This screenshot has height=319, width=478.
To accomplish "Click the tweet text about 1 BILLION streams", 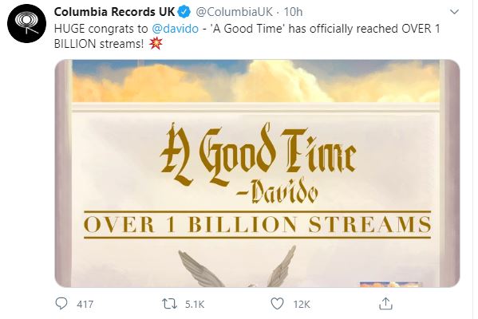I will pyautogui.click(x=247, y=36).
